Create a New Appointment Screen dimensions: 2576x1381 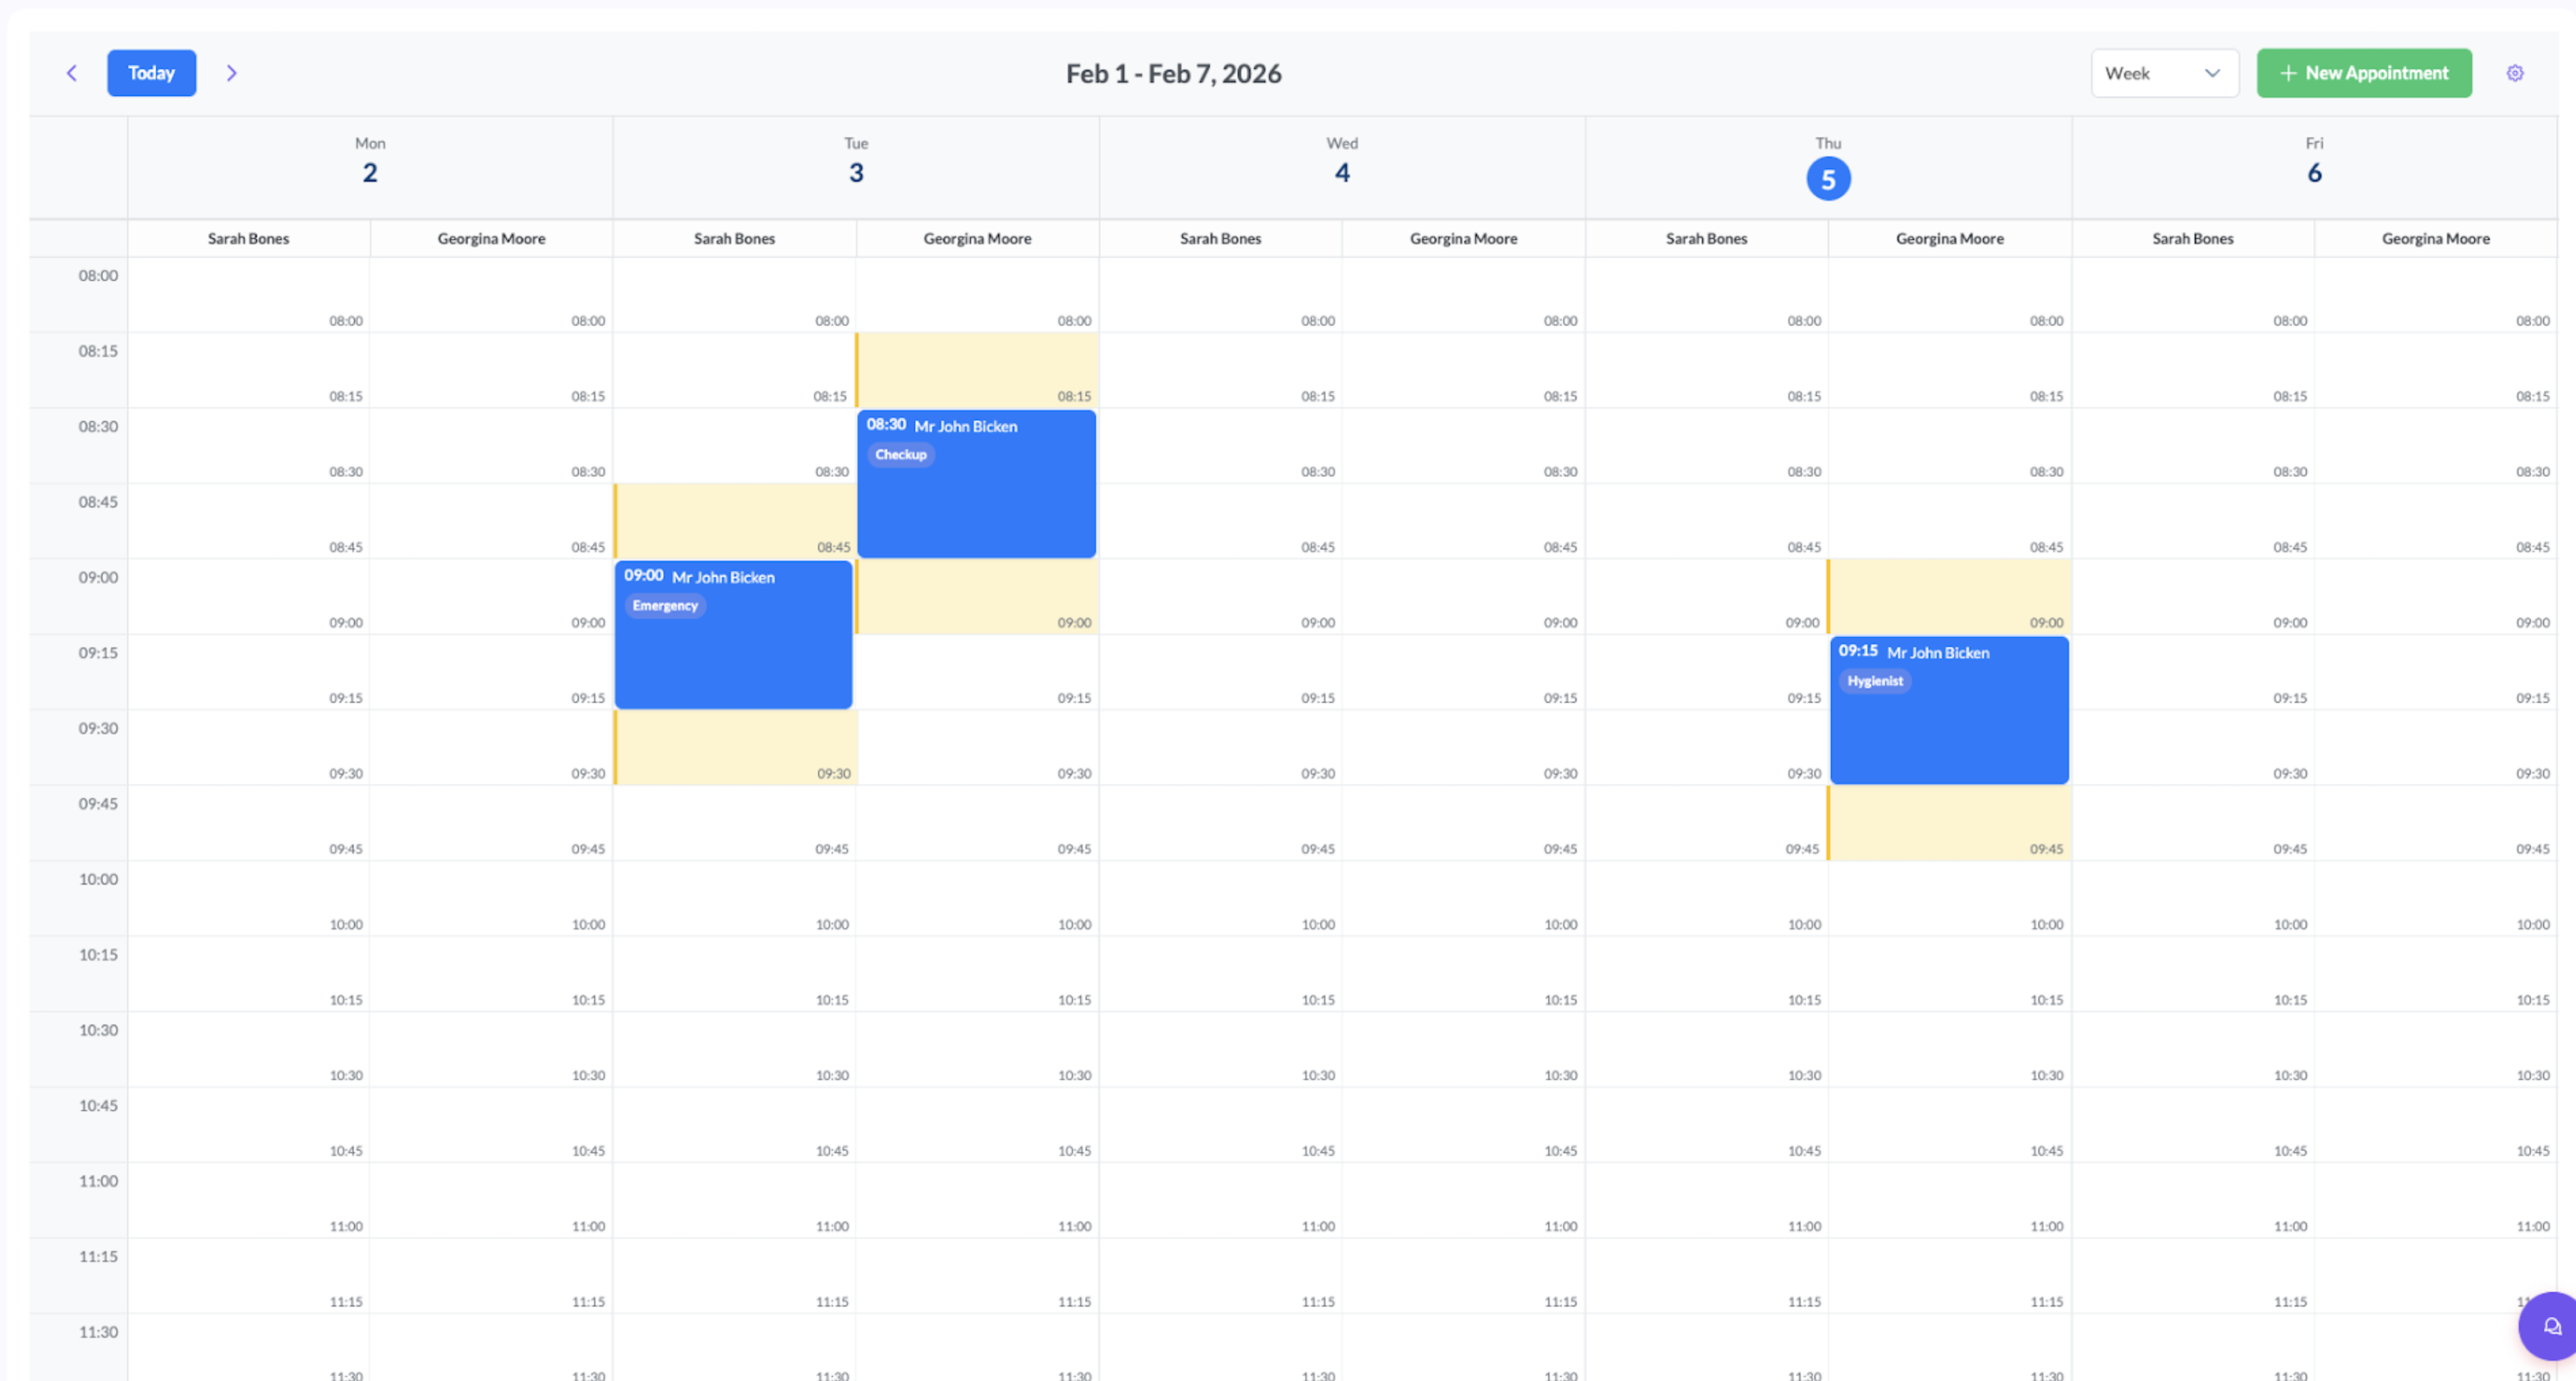2363,73
